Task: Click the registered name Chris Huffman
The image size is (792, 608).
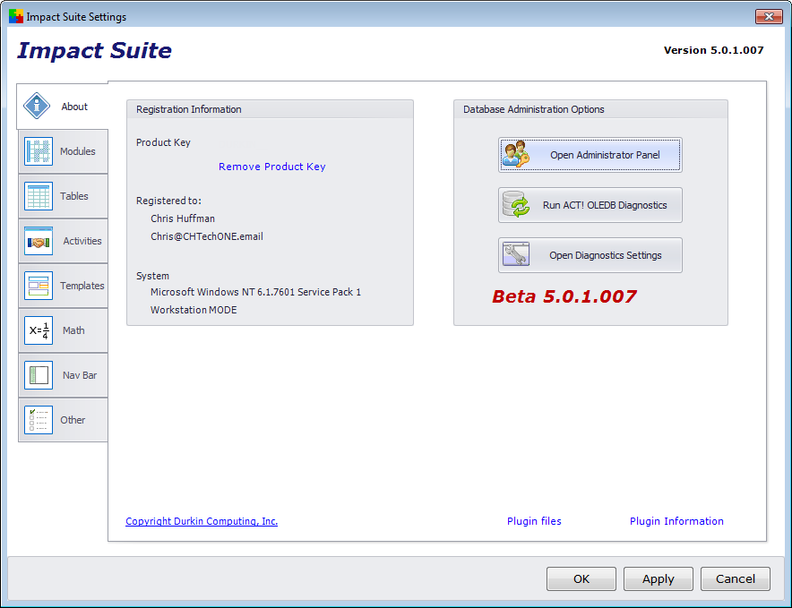Action: tap(183, 218)
